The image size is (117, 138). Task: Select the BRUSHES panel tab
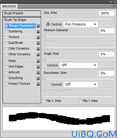click(x=9, y=6)
